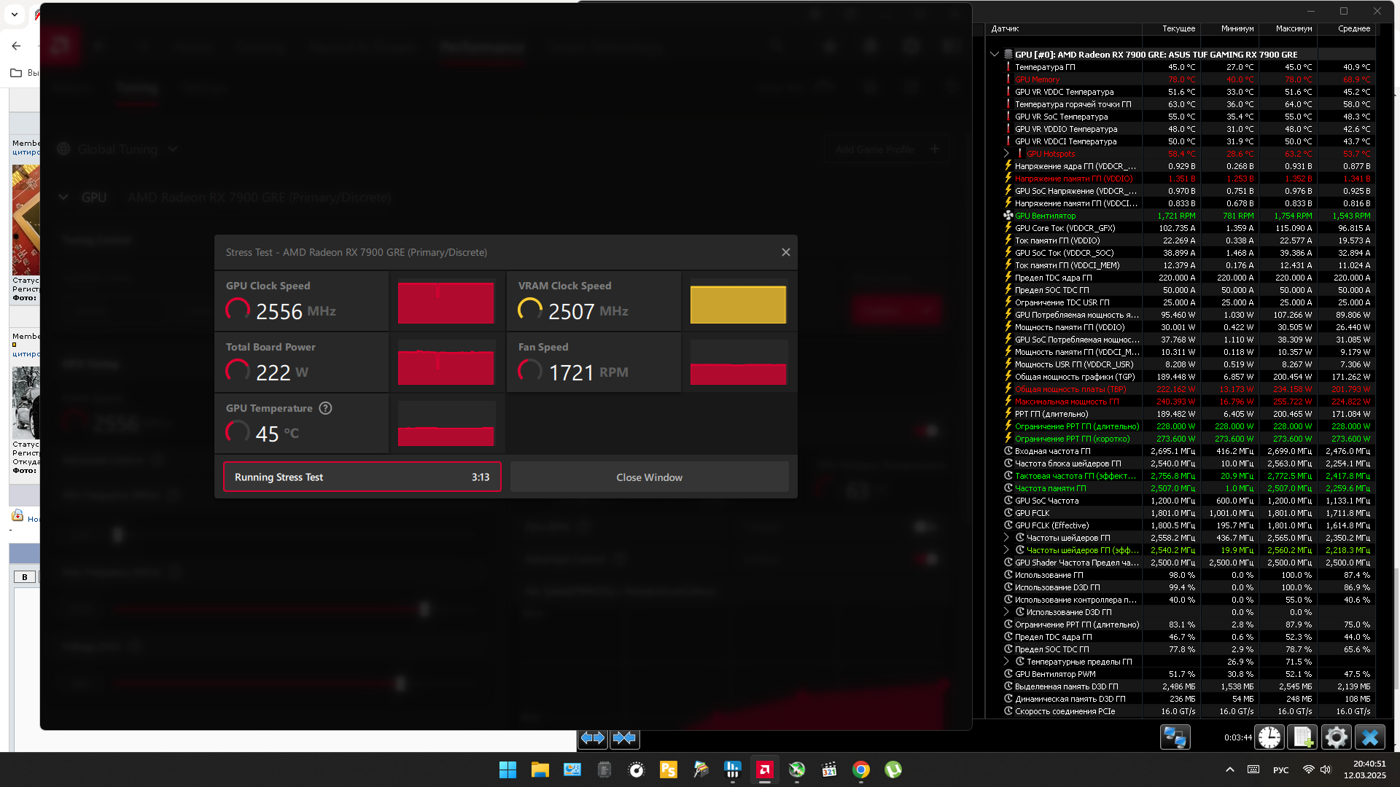Click the Close Window button
Image resolution: width=1400 pixels, height=787 pixels.
(x=649, y=477)
